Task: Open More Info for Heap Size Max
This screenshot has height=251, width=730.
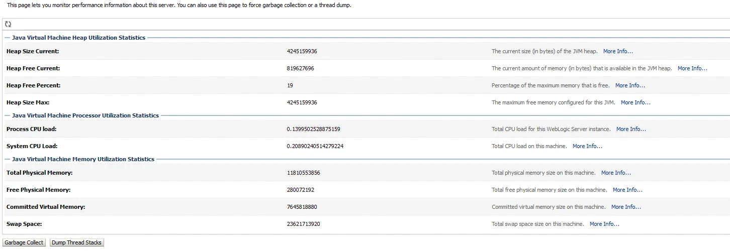Action: click(x=635, y=102)
